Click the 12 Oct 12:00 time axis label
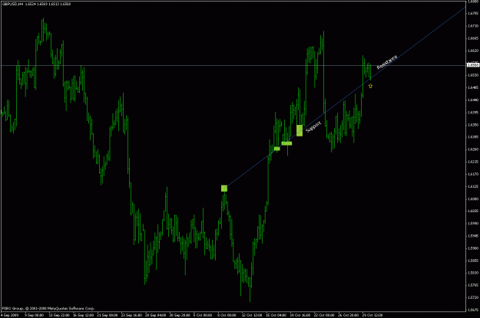Screen dimensions: 480x318 coord(252,315)
